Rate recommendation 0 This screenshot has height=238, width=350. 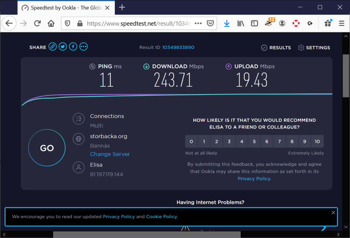191,142
